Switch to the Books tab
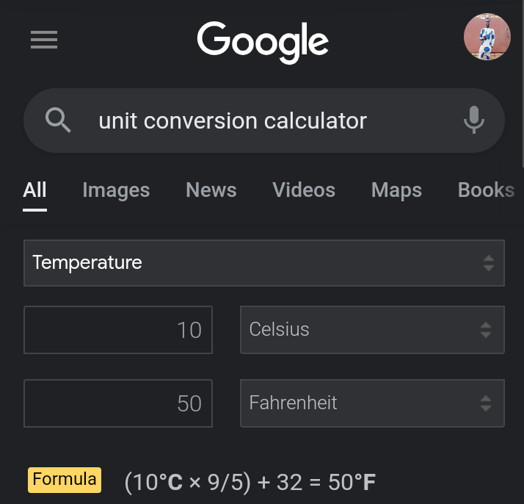Viewport: 524px width, 504px height. coord(486,190)
